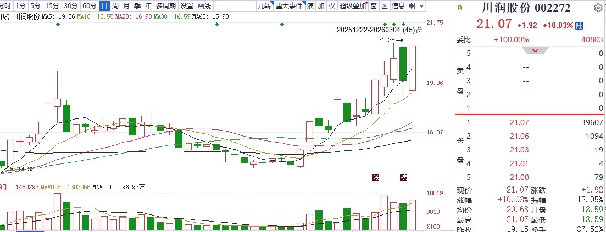This screenshot has width=606, height=232.
Task: Expand the sell order book chevron
Action: [535, 50]
